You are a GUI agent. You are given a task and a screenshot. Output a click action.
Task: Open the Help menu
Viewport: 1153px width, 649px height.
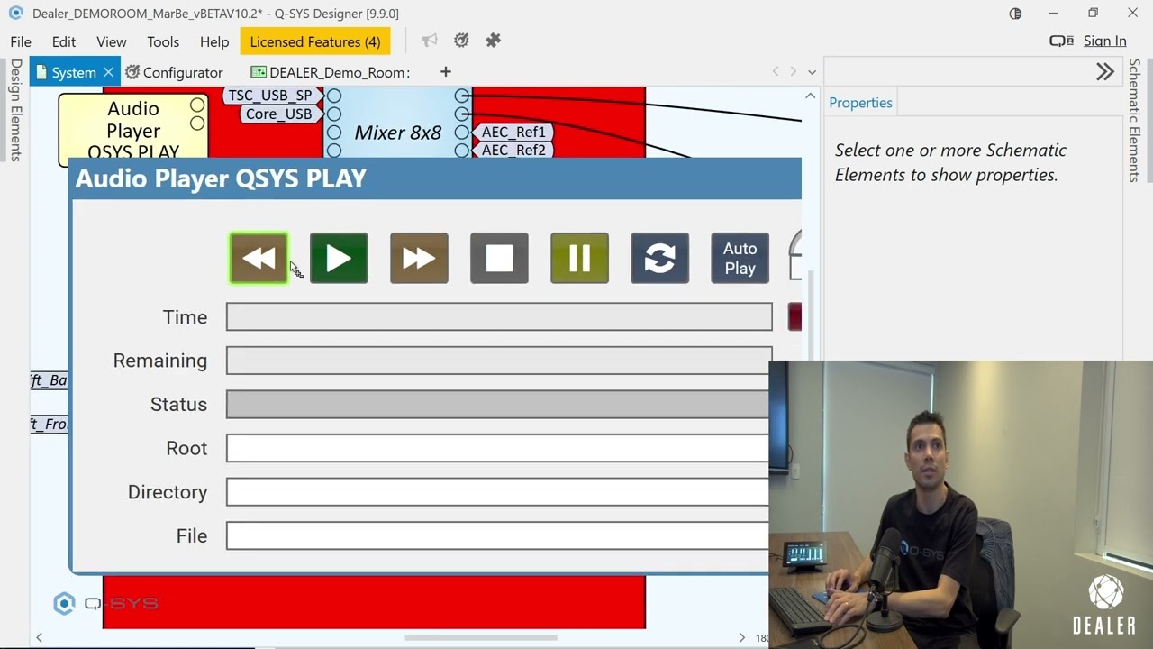click(x=214, y=41)
